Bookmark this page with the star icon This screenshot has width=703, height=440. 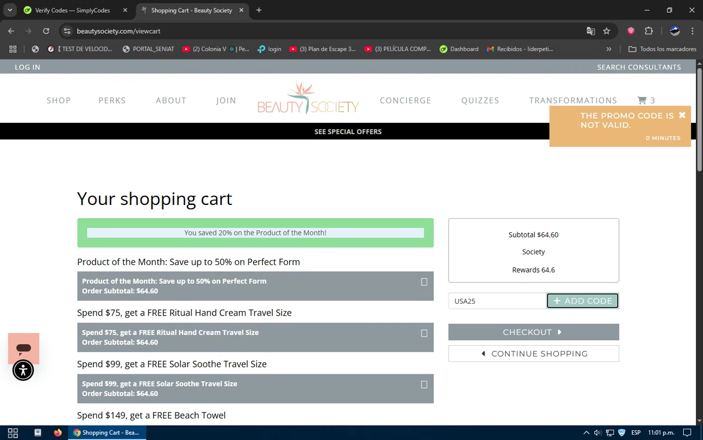pyautogui.click(x=606, y=31)
